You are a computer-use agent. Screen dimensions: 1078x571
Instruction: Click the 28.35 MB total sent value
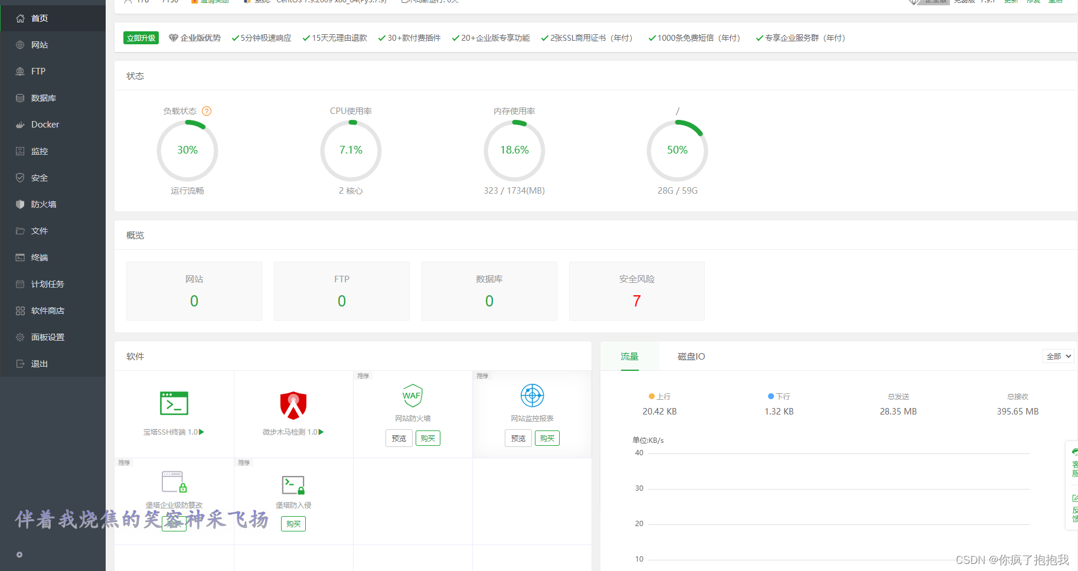click(x=899, y=412)
